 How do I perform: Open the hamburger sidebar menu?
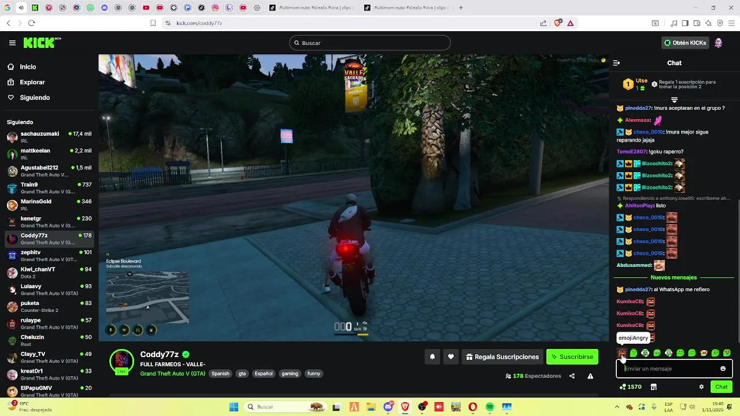pyautogui.click(x=12, y=43)
